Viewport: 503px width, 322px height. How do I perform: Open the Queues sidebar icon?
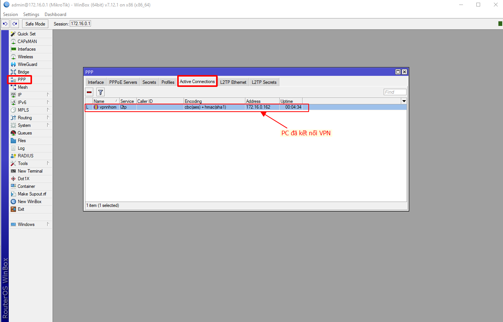point(13,133)
